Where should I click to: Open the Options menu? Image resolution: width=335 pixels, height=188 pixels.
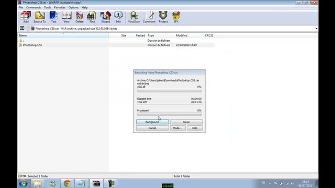click(73, 7)
